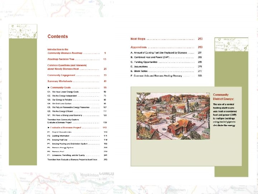Select Transition from Community Goals entry
This screenshot has height=194, width=258.
[x=77, y=121]
